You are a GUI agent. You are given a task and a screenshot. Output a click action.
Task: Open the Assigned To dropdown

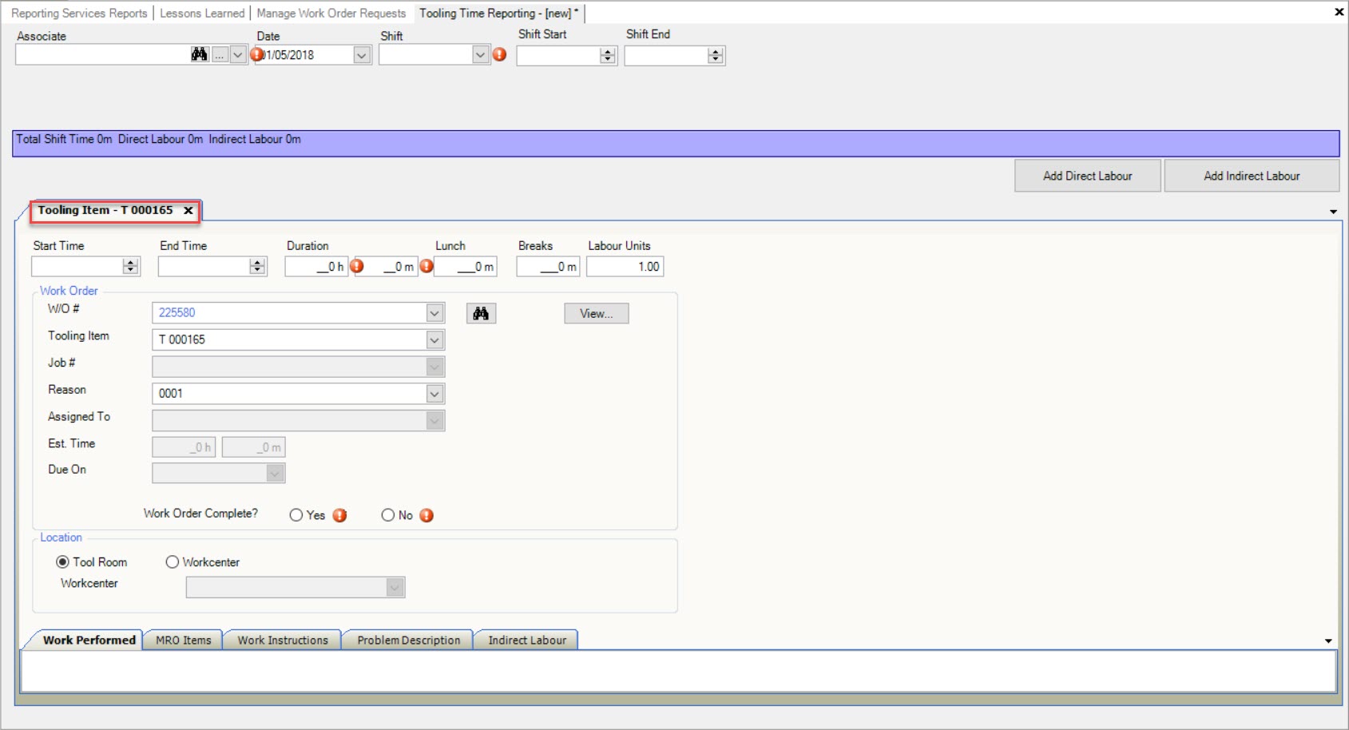(434, 420)
